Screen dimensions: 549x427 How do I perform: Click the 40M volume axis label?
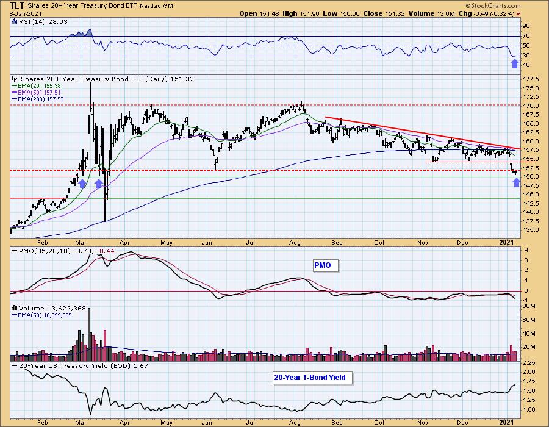click(x=529, y=333)
